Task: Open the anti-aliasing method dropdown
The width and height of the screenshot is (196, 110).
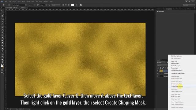Action: [56, 5]
